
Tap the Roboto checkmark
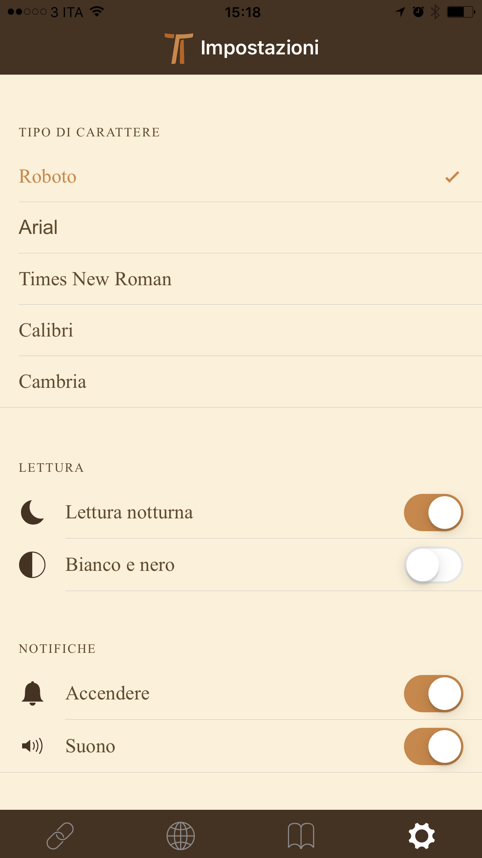(x=452, y=177)
